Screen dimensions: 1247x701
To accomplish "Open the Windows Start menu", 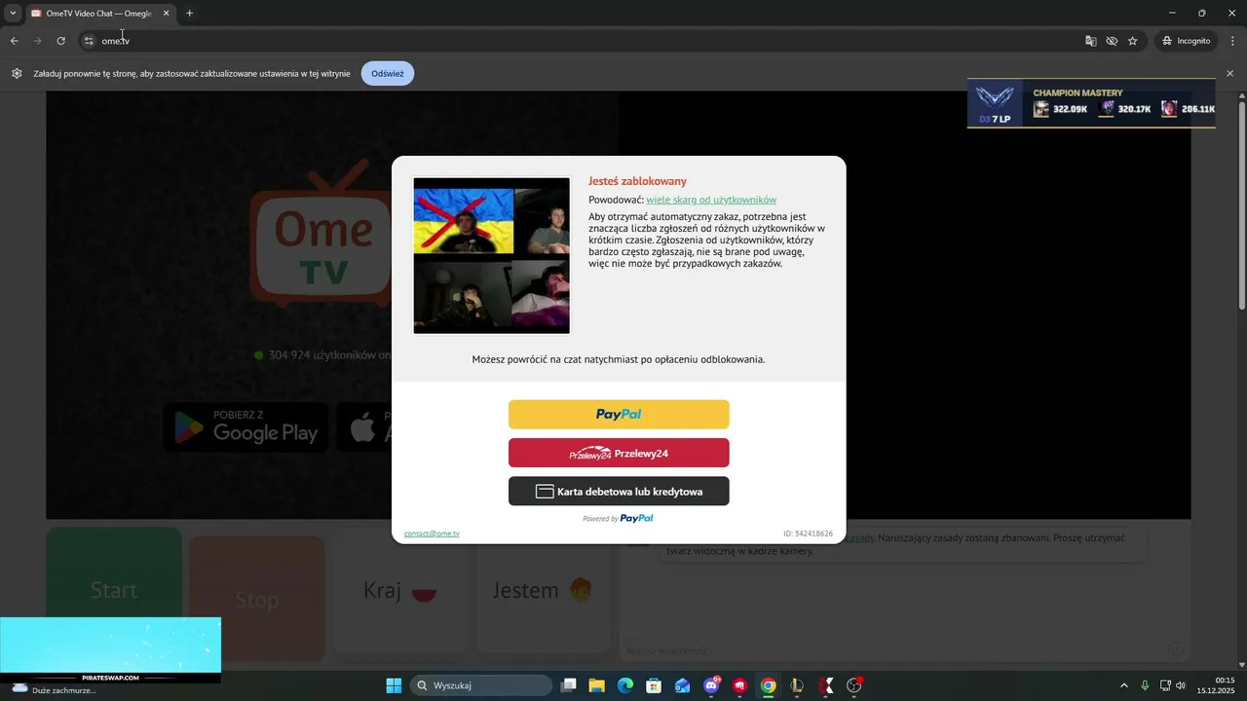I will 394,685.
